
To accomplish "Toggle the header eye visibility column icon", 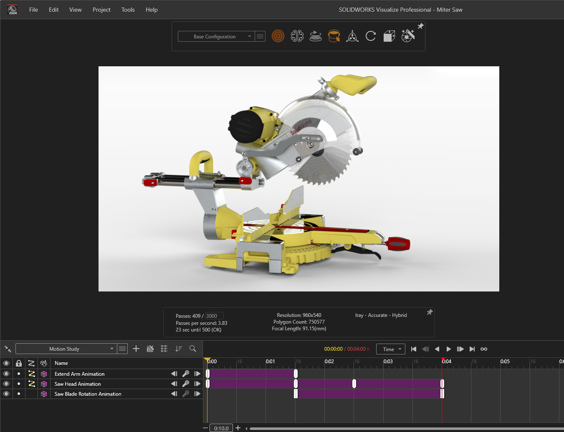I will click(6, 363).
